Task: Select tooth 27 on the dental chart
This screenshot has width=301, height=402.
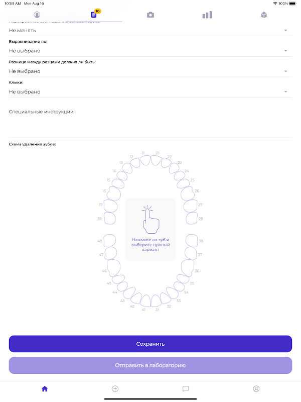Action: pos(190,206)
